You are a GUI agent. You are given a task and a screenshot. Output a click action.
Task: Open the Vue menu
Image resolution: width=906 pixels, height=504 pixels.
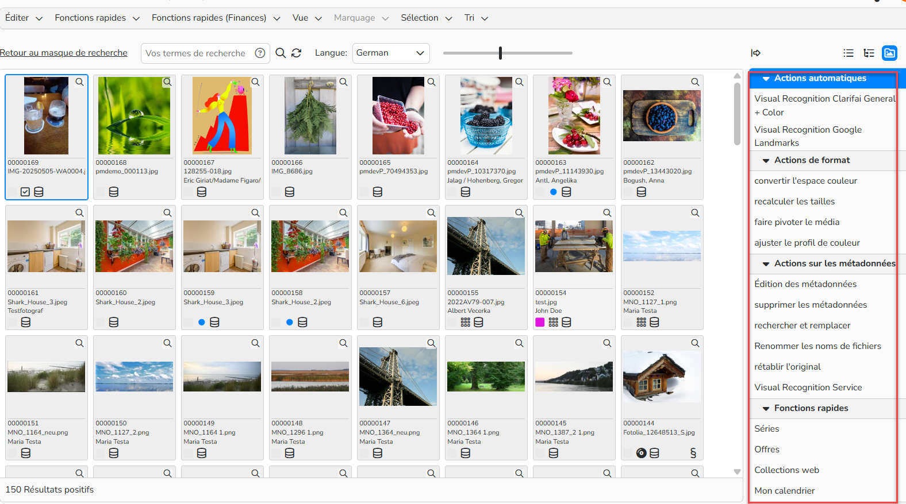pyautogui.click(x=307, y=18)
